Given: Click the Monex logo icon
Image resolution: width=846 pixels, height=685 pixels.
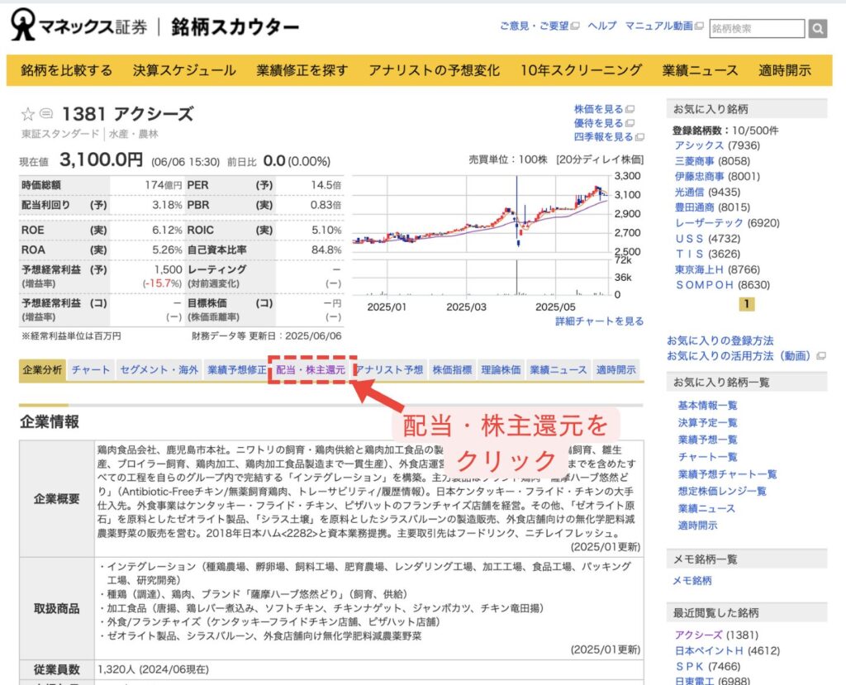Looking at the screenshot, I should click(23, 26).
